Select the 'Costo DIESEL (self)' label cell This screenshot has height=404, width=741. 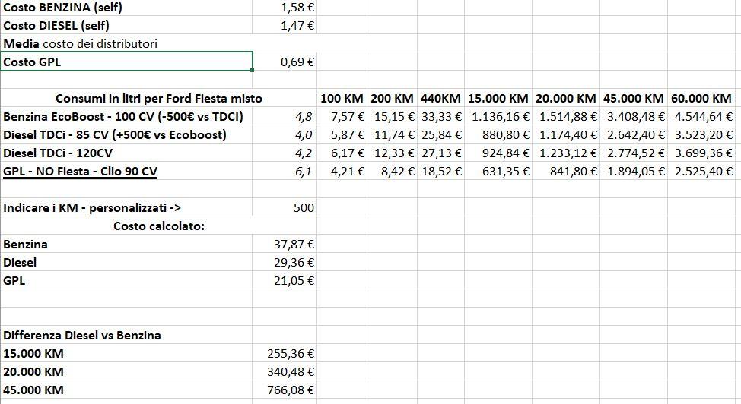pos(126,26)
